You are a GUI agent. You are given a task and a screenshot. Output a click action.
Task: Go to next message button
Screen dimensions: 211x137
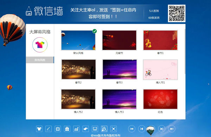coord(162,129)
